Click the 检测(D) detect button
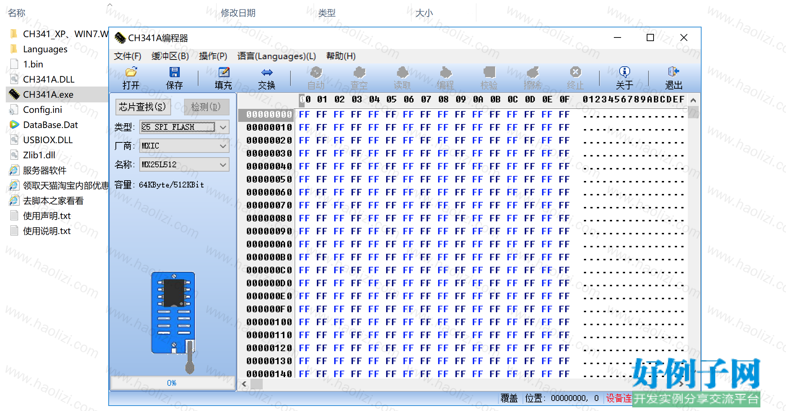786x411 pixels. (x=206, y=107)
